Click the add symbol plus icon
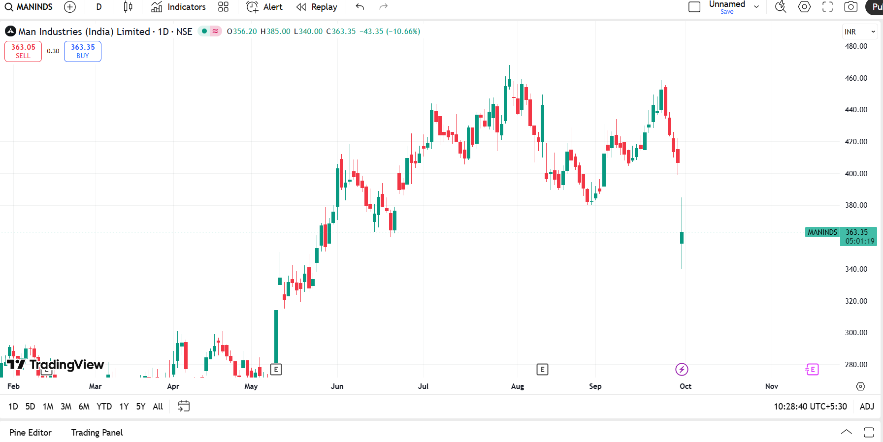 tap(70, 7)
